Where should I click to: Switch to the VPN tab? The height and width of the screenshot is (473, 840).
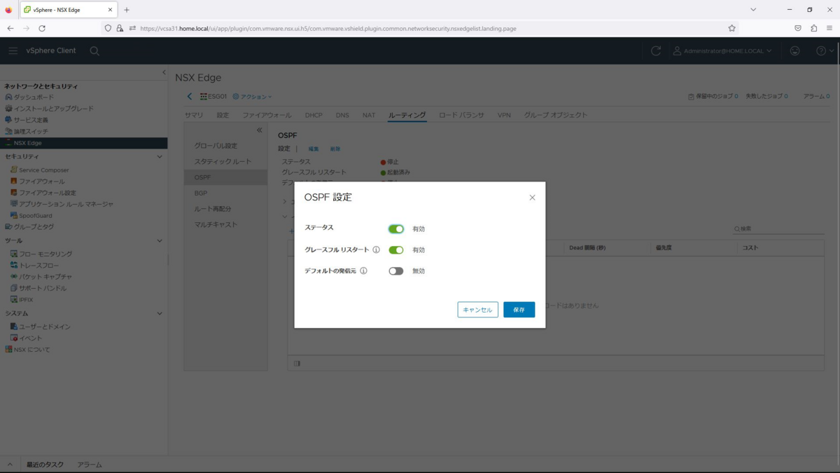tap(504, 115)
